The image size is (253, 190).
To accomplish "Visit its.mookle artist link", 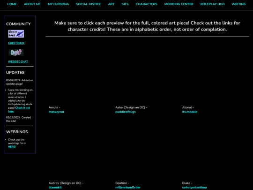I will 190,112.
